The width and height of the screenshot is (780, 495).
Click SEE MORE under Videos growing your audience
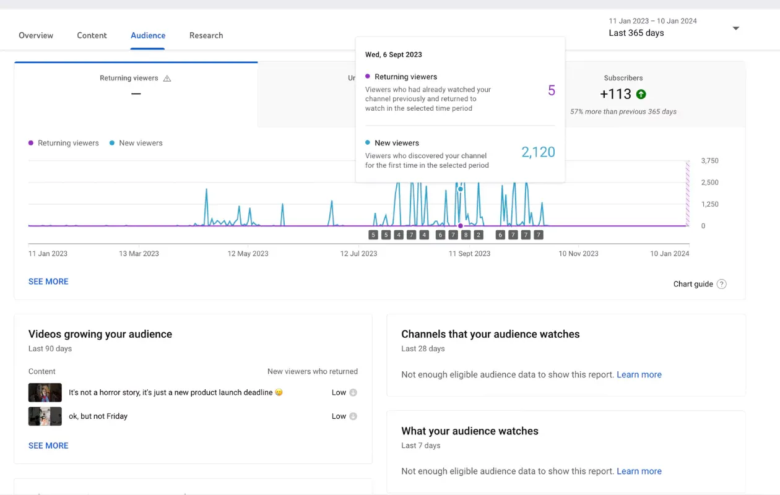point(48,445)
